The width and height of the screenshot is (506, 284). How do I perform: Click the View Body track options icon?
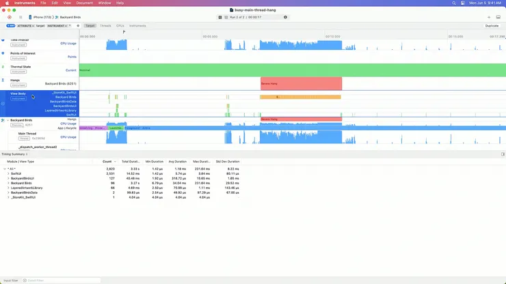point(3,104)
